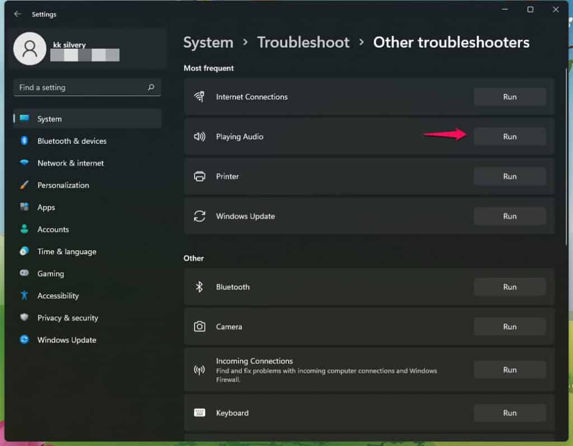Click the Internet Connections wifi icon
This screenshot has width=573, height=446.
click(x=200, y=97)
